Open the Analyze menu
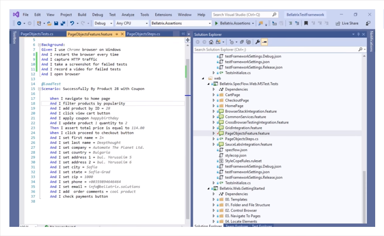 128,14
